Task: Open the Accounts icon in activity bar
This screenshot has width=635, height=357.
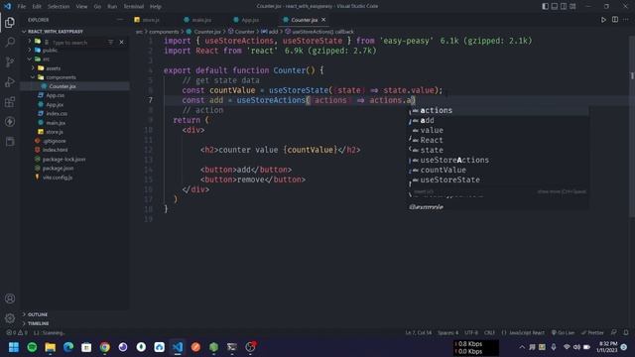Action: [x=10, y=298]
